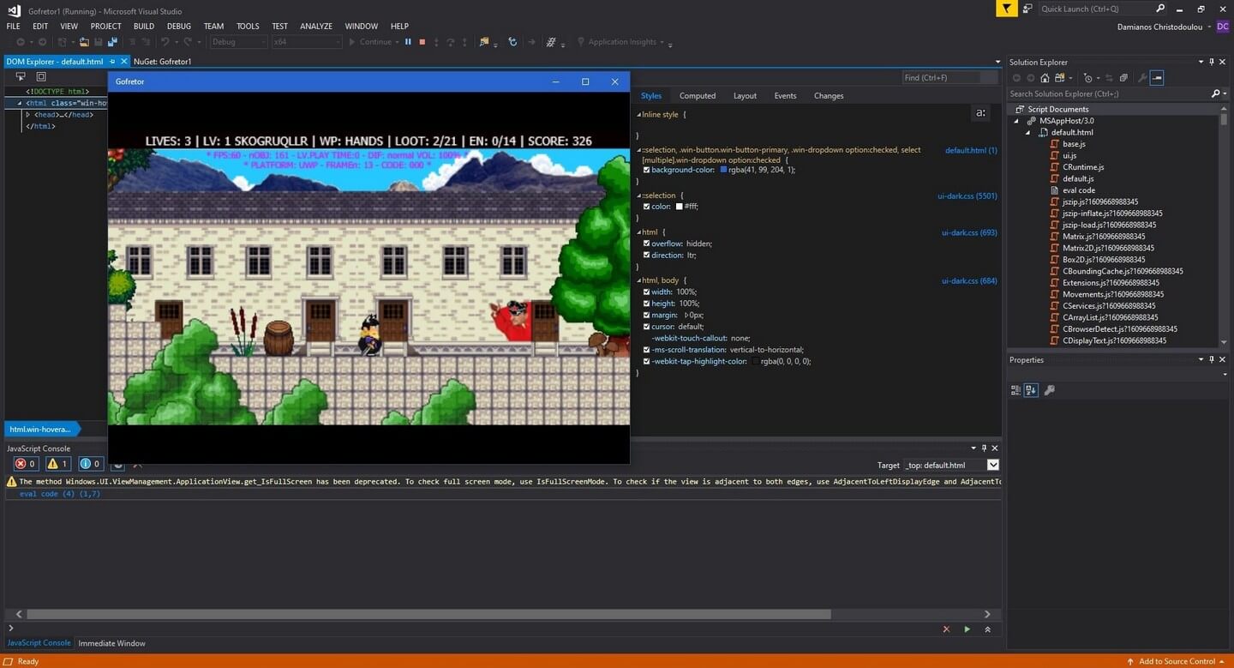The width and height of the screenshot is (1234, 668).
Task: Click the Select Element icon in DOM Explorer
Action: pyautogui.click(x=21, y=76)
